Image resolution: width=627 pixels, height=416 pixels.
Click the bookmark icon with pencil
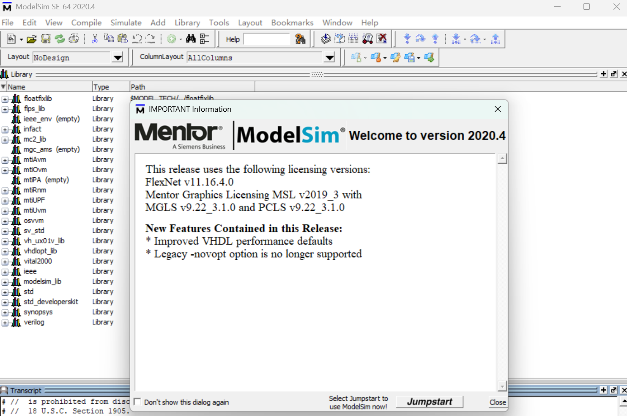pyautogui.click(x=395, y=58)
